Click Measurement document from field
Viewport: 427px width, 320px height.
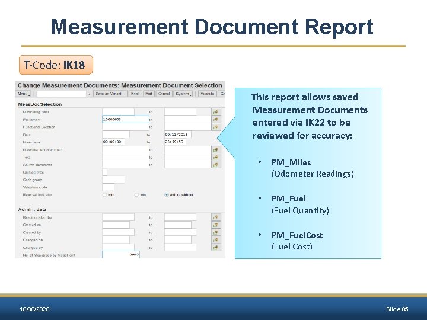pyautogui.click(x=126, y=150)
